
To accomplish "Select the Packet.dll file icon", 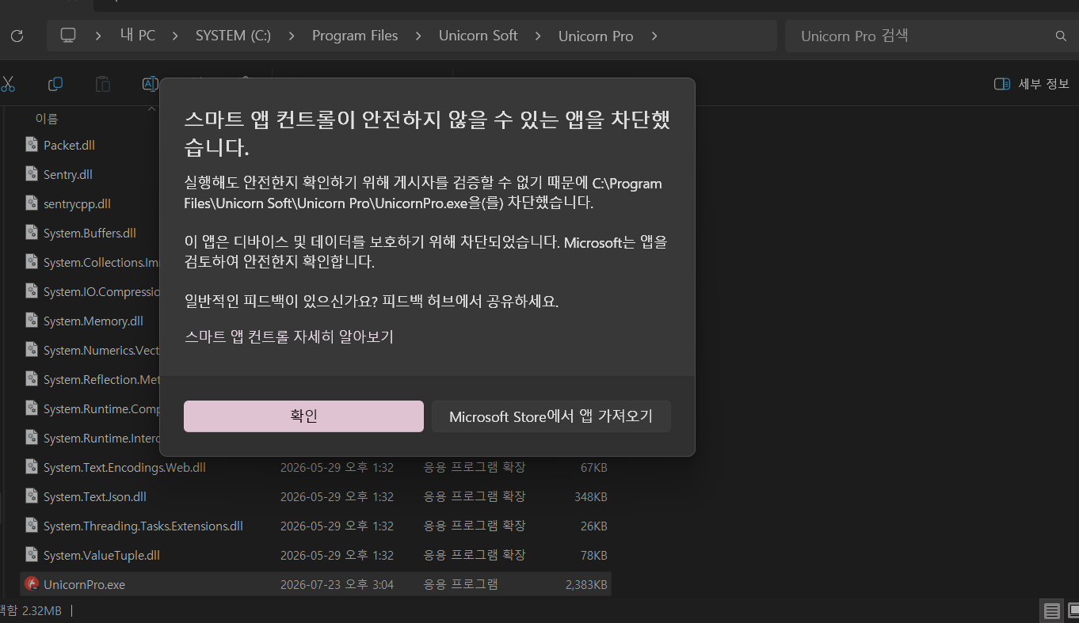I will [32, 145].
